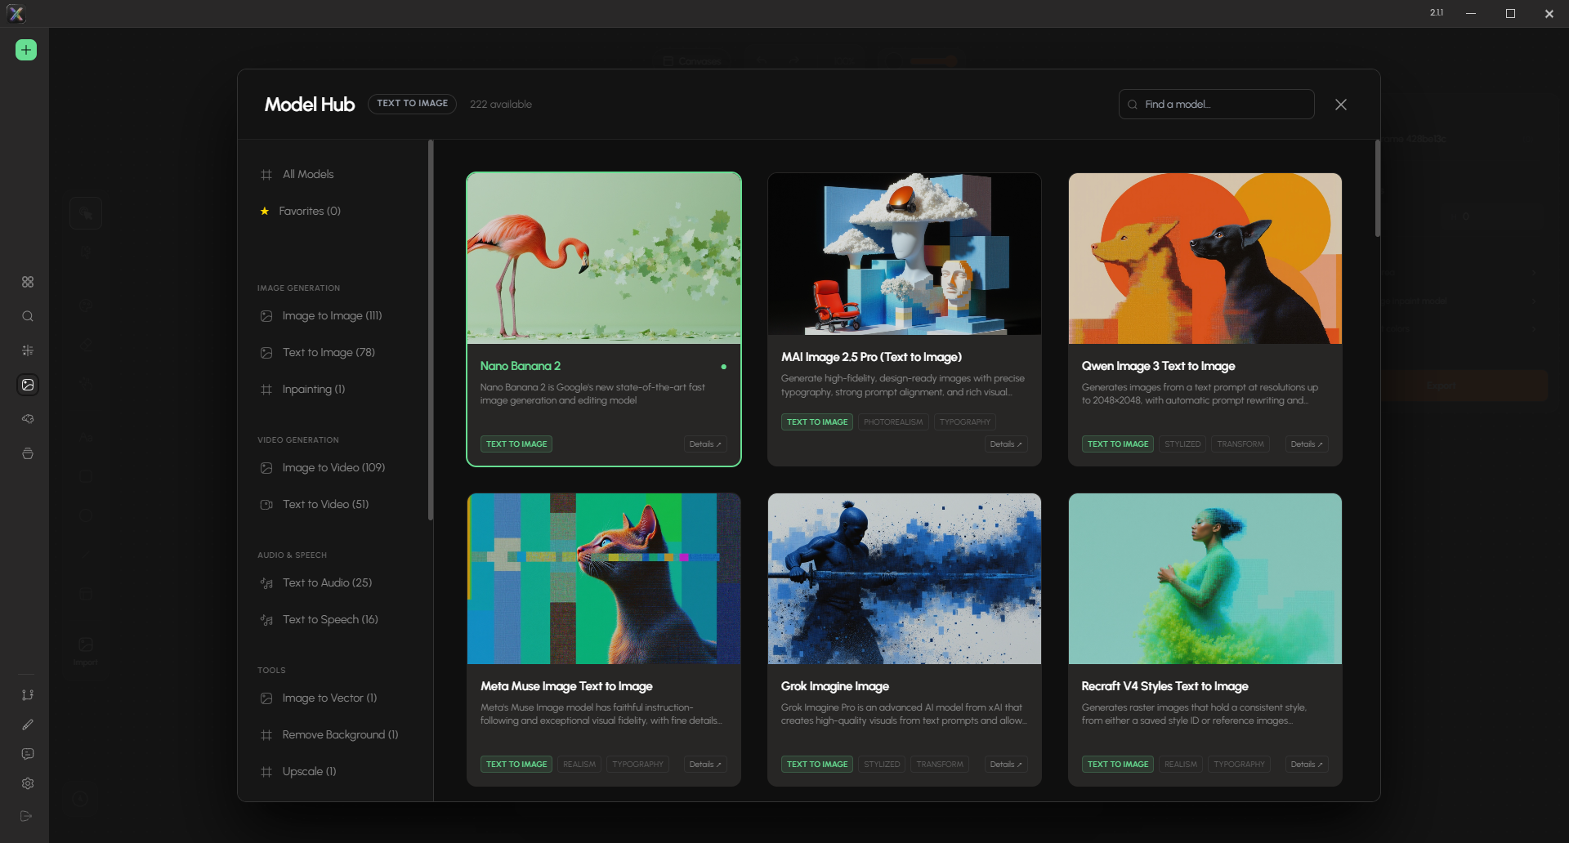Open Favorites (0) list
This screenshot has width=1569, height=843.
(310, 211)
